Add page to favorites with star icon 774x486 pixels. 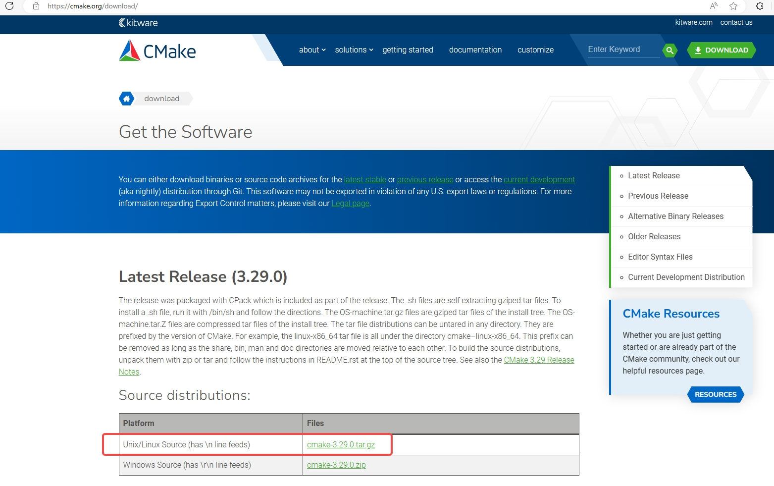(x=733, y=6)
